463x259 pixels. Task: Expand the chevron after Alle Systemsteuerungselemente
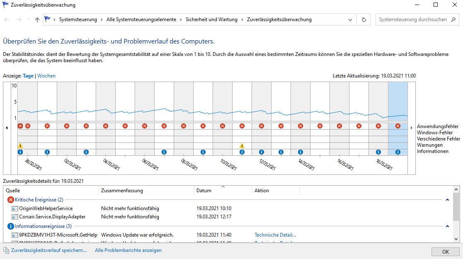click(181, 19)
